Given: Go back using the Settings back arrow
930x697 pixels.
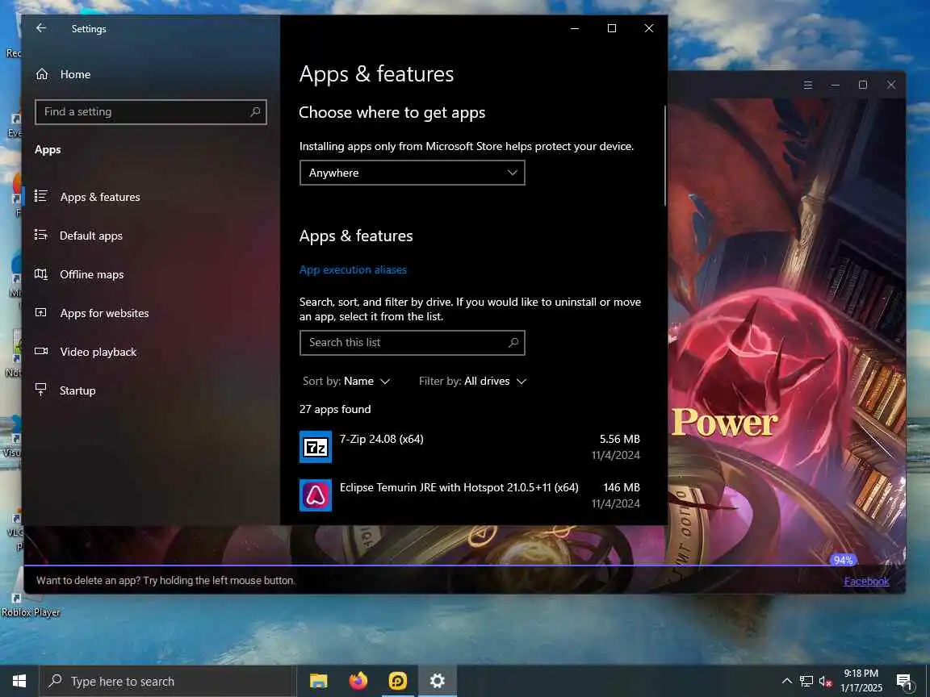Looking at the screenshot, I should 41,28.
